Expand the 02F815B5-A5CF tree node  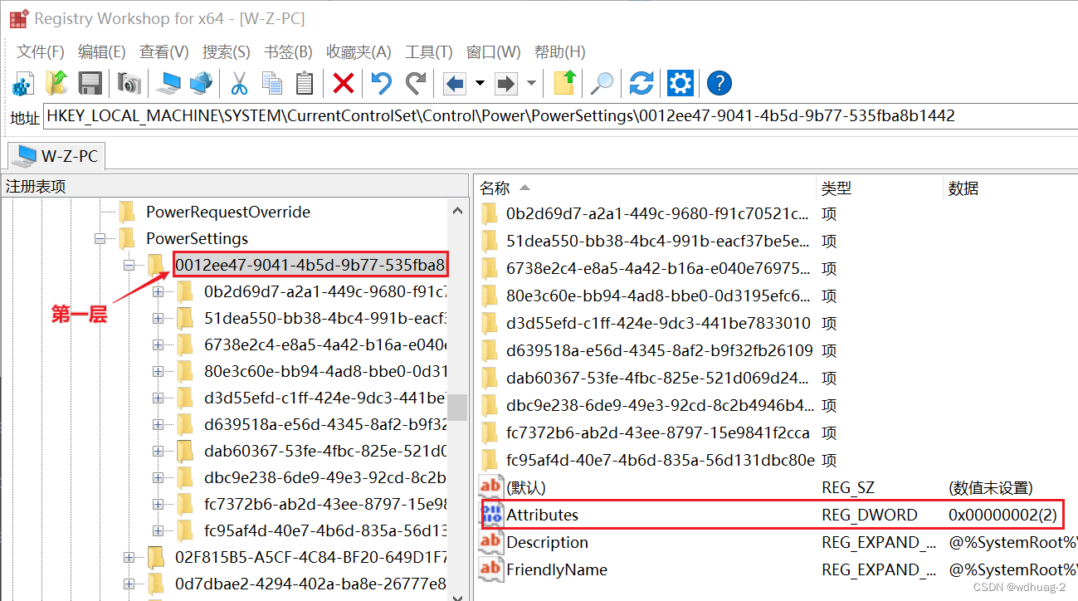pyautogui.click(x=129, y=557)
